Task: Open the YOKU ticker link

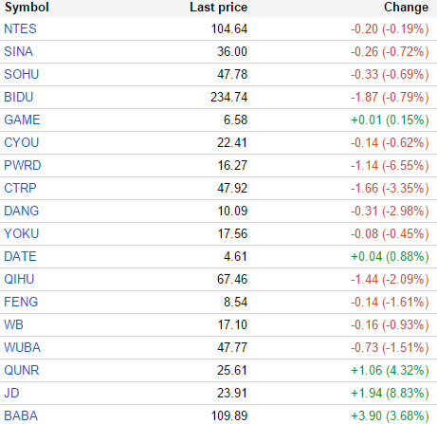Action: pos(21,233)
